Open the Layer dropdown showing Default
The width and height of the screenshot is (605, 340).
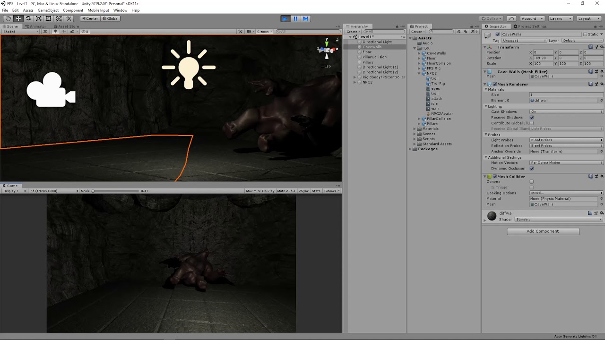(583, 41)
